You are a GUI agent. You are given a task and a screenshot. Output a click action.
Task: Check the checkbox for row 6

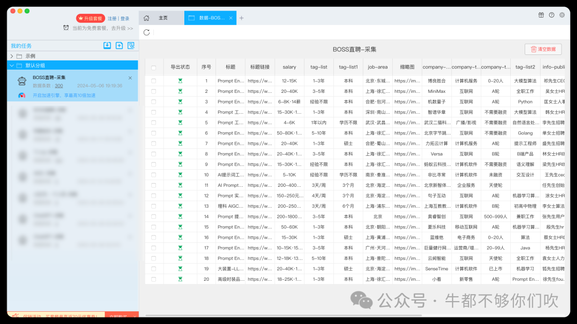pyautogui.click(x=153, y=133)
